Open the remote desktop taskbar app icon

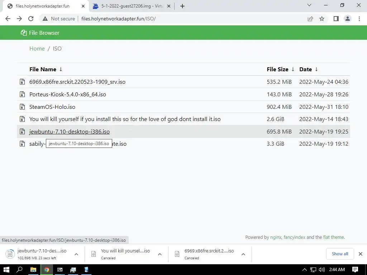(73, 270)
